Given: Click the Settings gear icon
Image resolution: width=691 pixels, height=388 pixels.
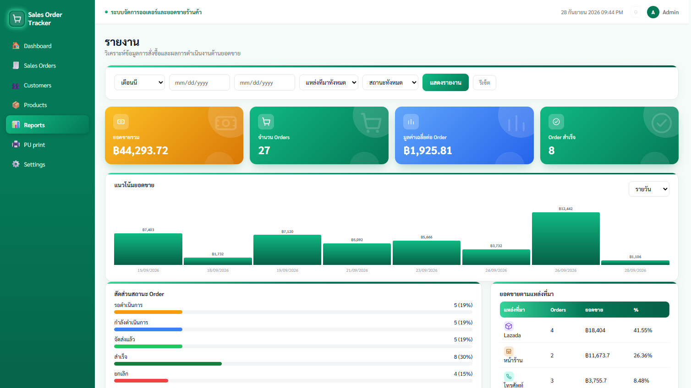Looking at the screenshot, I should (x=16, y=164).
